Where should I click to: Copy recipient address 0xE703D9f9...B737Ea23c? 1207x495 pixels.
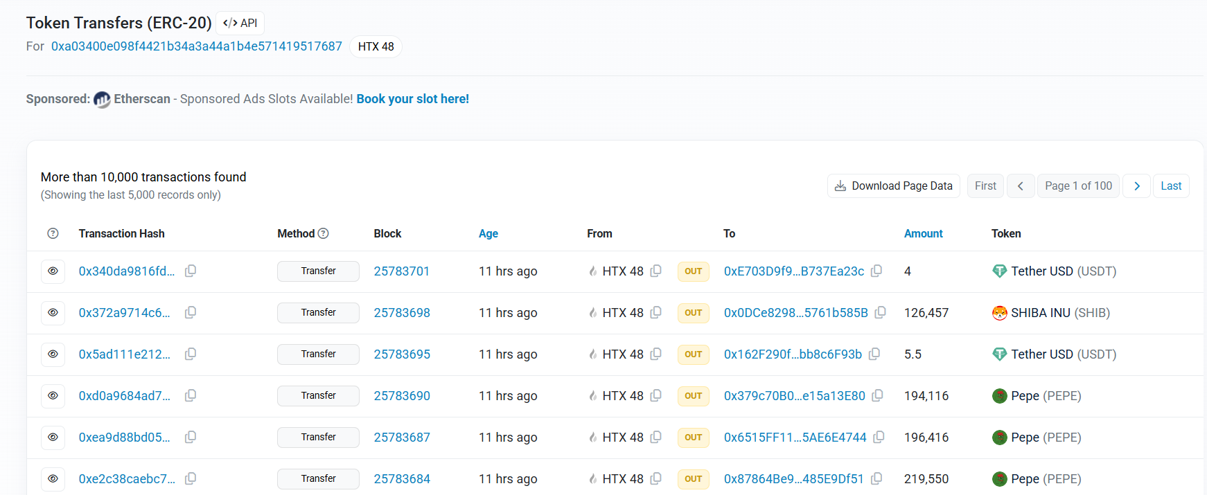pyautogui.click(x=876, y=271)
